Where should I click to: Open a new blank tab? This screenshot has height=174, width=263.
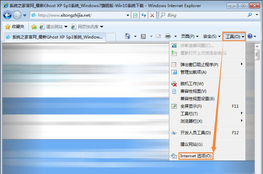111,37
